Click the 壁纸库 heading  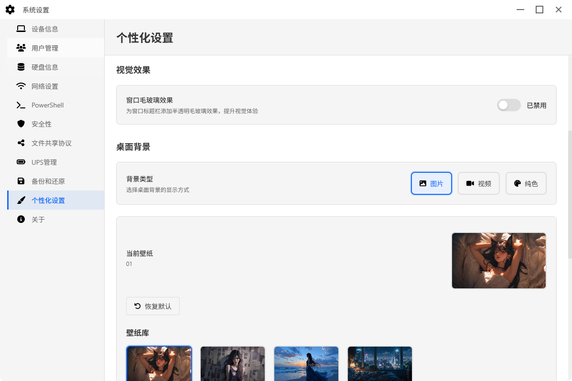pyautogui.click(x=138, y=333)
